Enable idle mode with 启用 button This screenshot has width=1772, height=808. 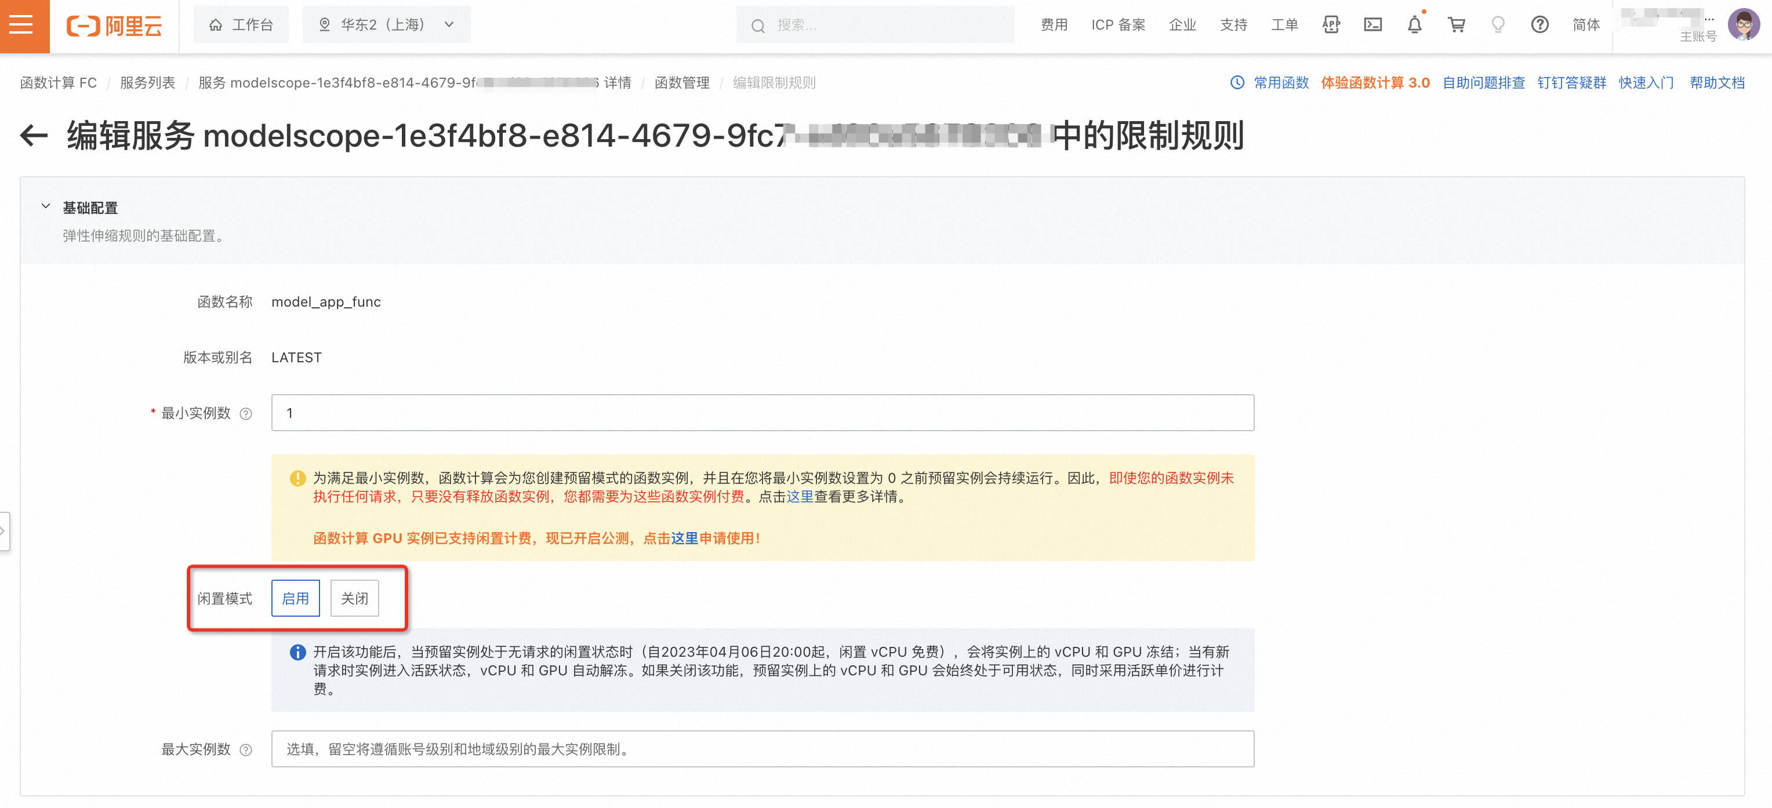coord(295,598)
